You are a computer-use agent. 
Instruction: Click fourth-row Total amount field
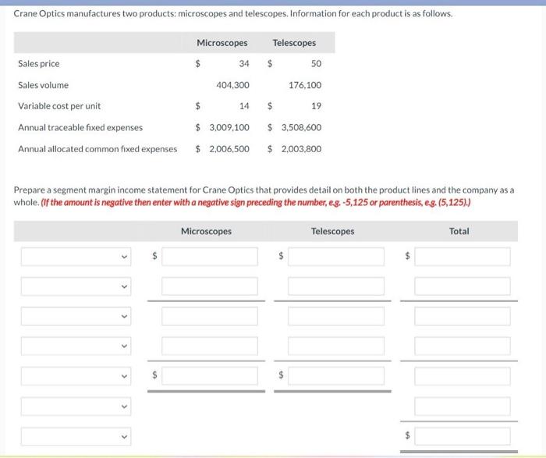(x=463, y=346)
